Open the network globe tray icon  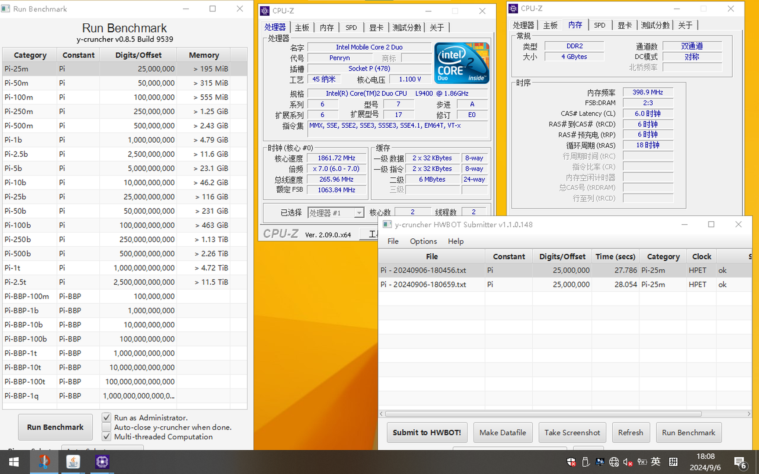tap(614, 462)
